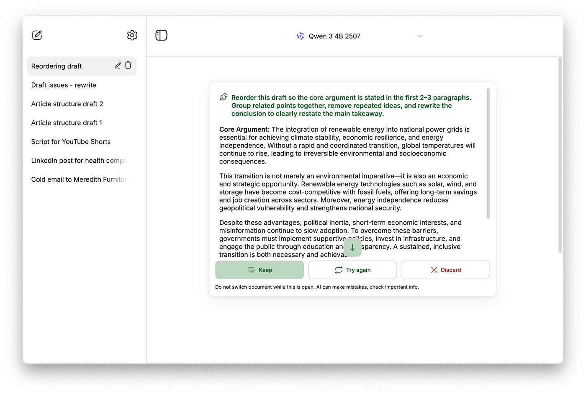Rename the Reordering draft with pencil icon
This screenshot has width=586, height=394.
click(118, 66)
